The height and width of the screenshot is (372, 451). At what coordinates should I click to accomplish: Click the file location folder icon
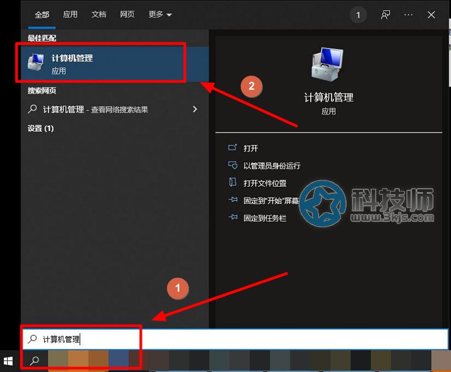point(233,182)
